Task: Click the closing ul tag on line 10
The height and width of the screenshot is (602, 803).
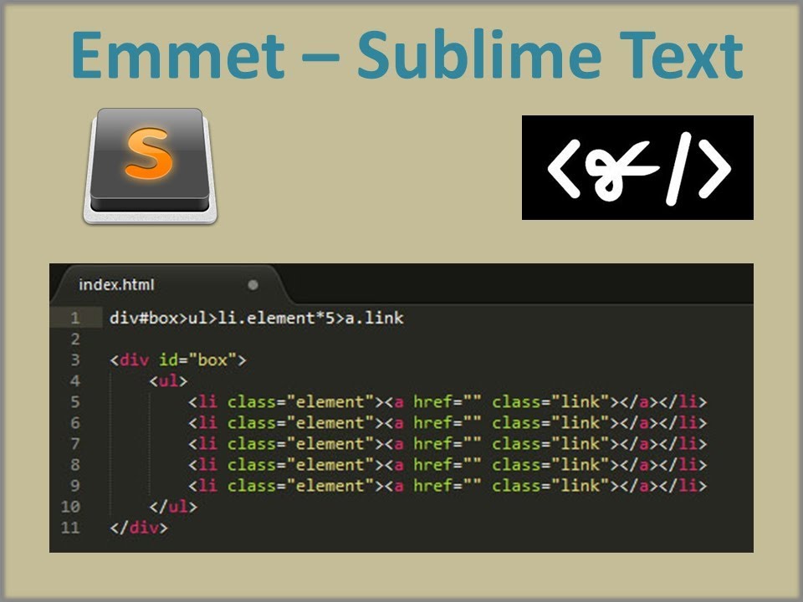Action: tap(173, 507)
